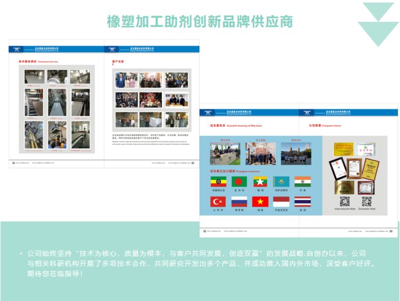Click the 橡塑加工助剂创新品牌供应商 headline
Viewport: 400px width, 301px height.
point(199,21)
